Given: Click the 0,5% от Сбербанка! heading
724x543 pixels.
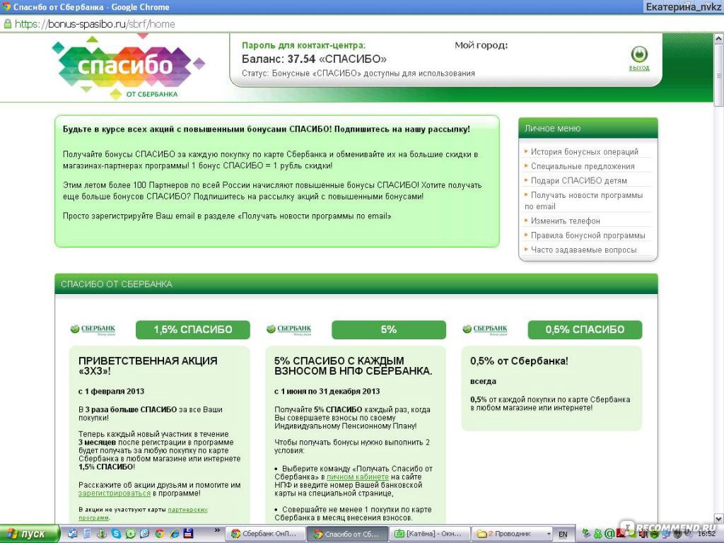Looking at the screenshot, I should [x=519, y=361].
